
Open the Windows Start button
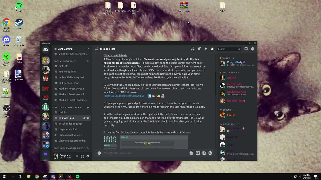(4, 177)
